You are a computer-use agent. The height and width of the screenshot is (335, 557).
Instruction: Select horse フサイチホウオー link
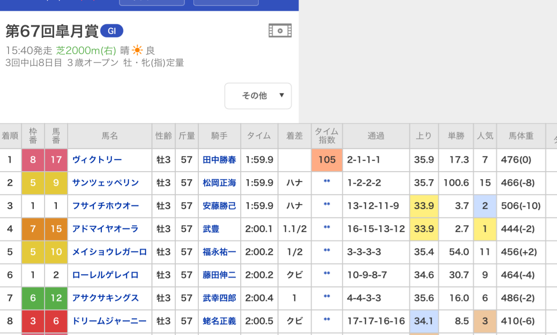(105, 206)
